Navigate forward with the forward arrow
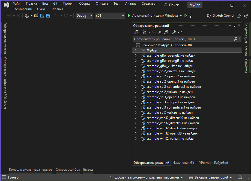This screenshot has height=181, width=251. pyautogui.click(x=18, y=16)
